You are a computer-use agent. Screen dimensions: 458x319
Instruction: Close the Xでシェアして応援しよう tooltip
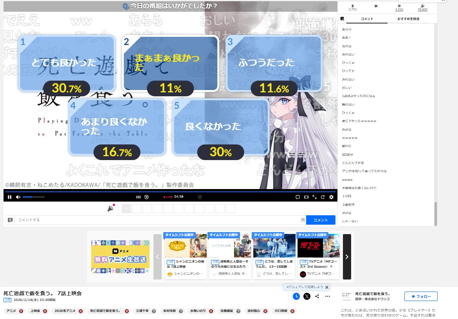327,287
